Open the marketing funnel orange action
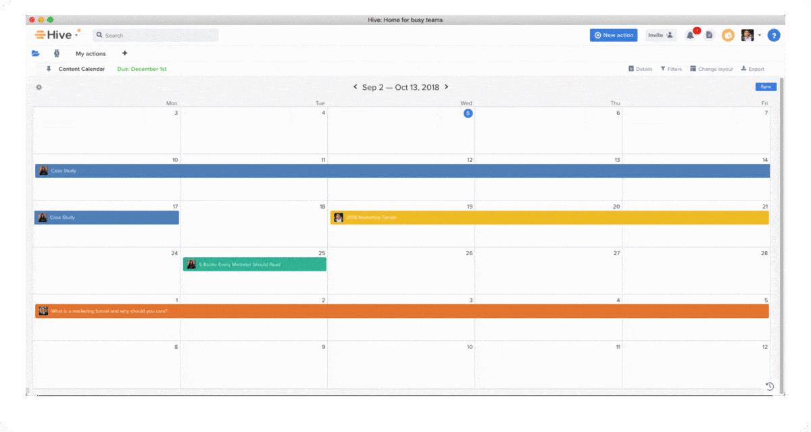Viewport: 811px width, 432px height. coord(402,311)
